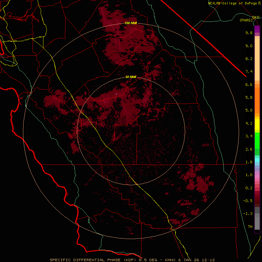Click the 0.2 value on the color scale
Screen dimensions: 262x262
pyautogui.click(x=249, y=188)
